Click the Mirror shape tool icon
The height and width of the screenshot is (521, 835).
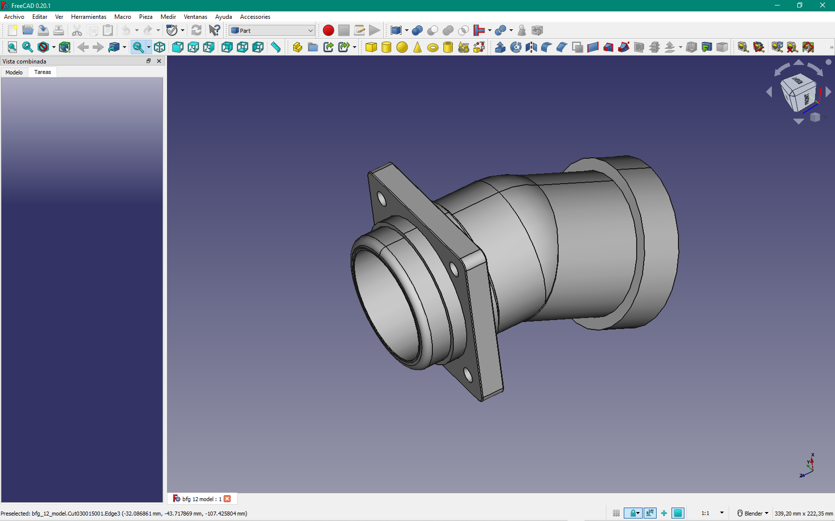(531, 47)
